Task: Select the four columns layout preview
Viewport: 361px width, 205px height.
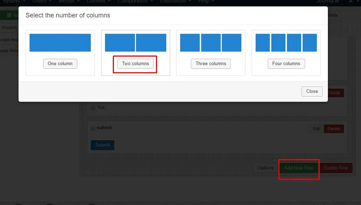Action: pos(286,43)
